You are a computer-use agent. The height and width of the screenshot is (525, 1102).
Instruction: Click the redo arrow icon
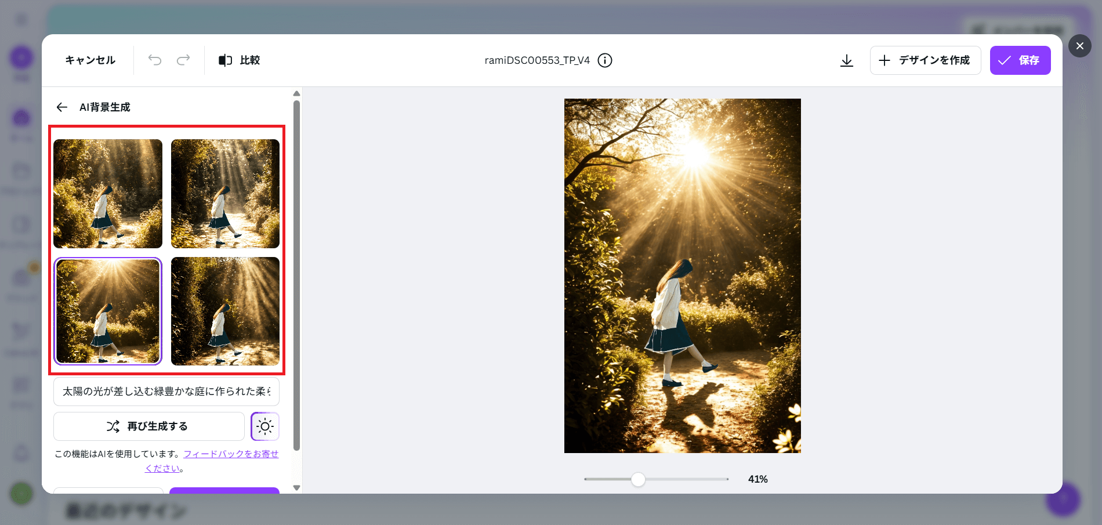click(183, 60)
